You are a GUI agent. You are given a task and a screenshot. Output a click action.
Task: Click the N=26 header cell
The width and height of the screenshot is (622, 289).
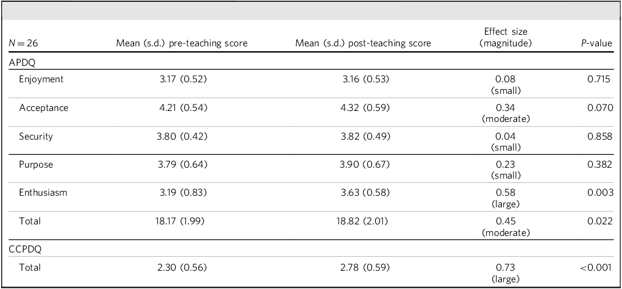pos(23,43)
